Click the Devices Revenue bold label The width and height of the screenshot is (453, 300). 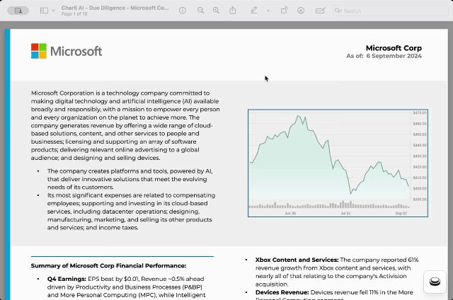click(282, 292)
